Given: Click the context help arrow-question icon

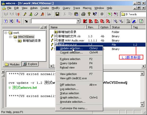Looking at the screenshot, I should 95,14.
